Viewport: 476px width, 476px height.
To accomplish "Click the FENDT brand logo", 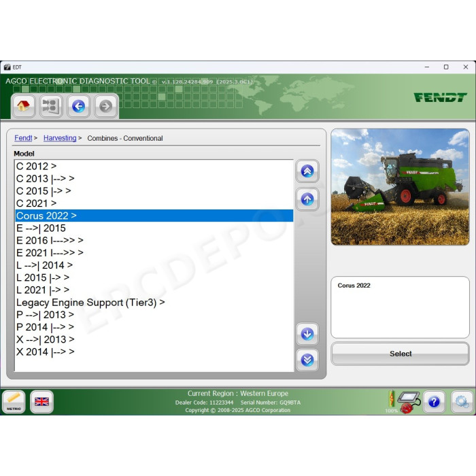I will tap(440, 97).
